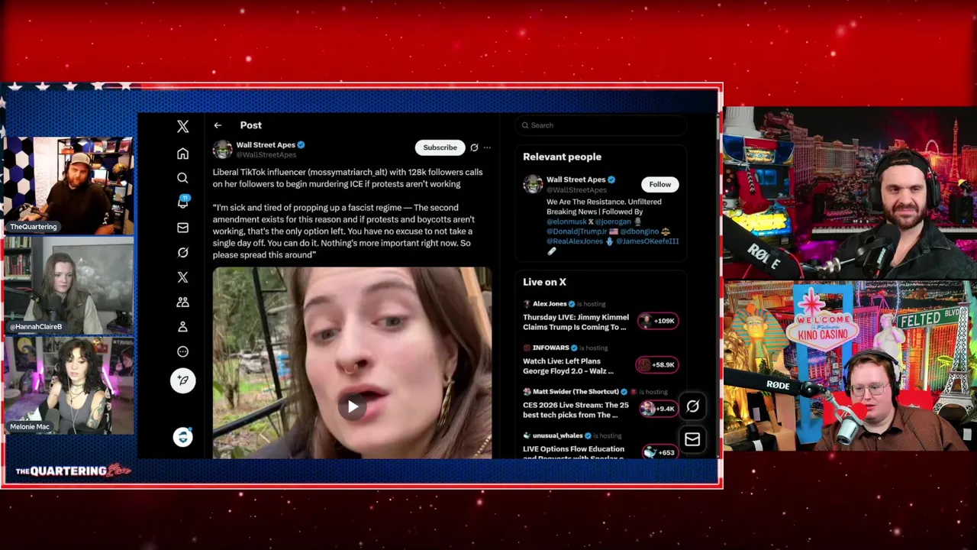The image size is (977, 550).
Task: Open the Communities people icon
Action: [x=182, y=302]
